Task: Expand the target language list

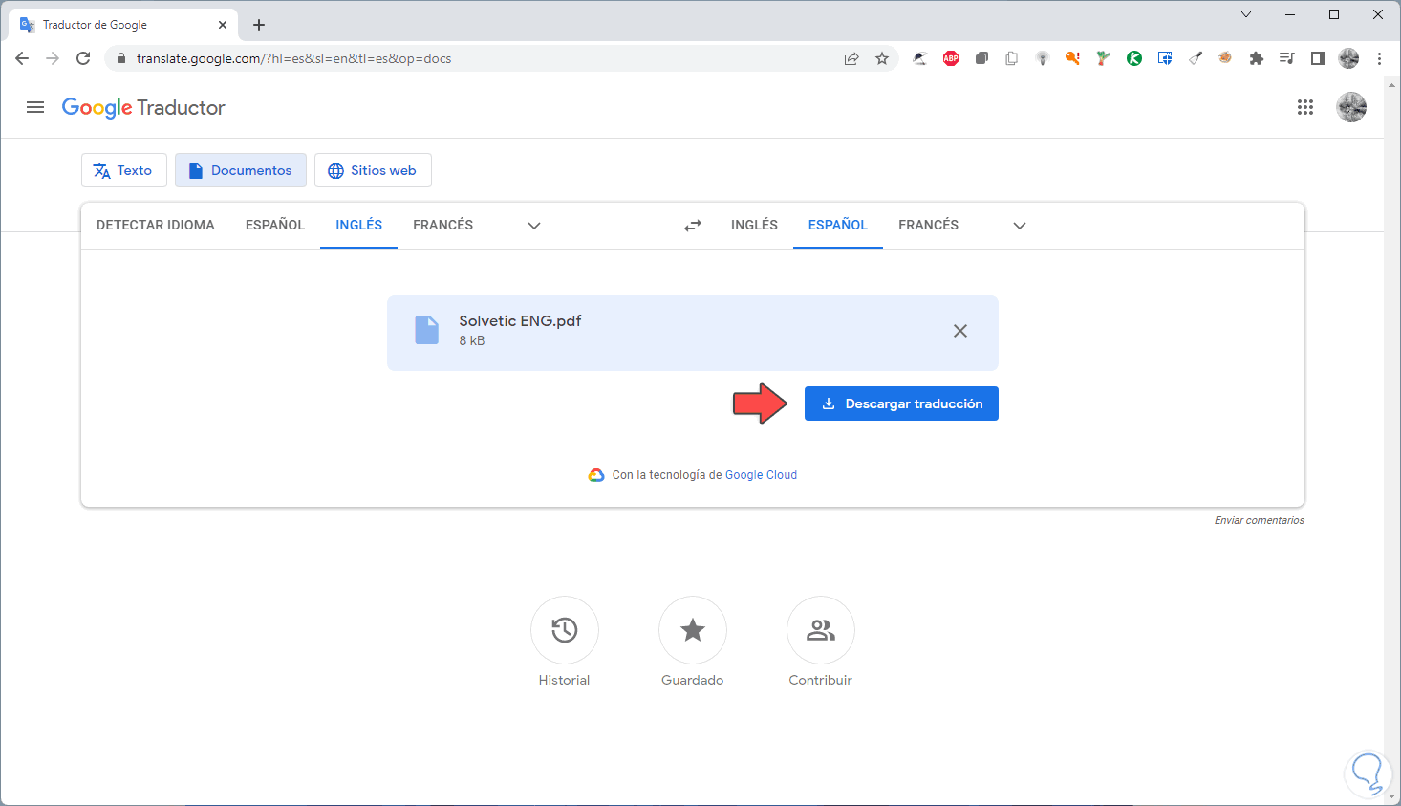Action: 1020,226
